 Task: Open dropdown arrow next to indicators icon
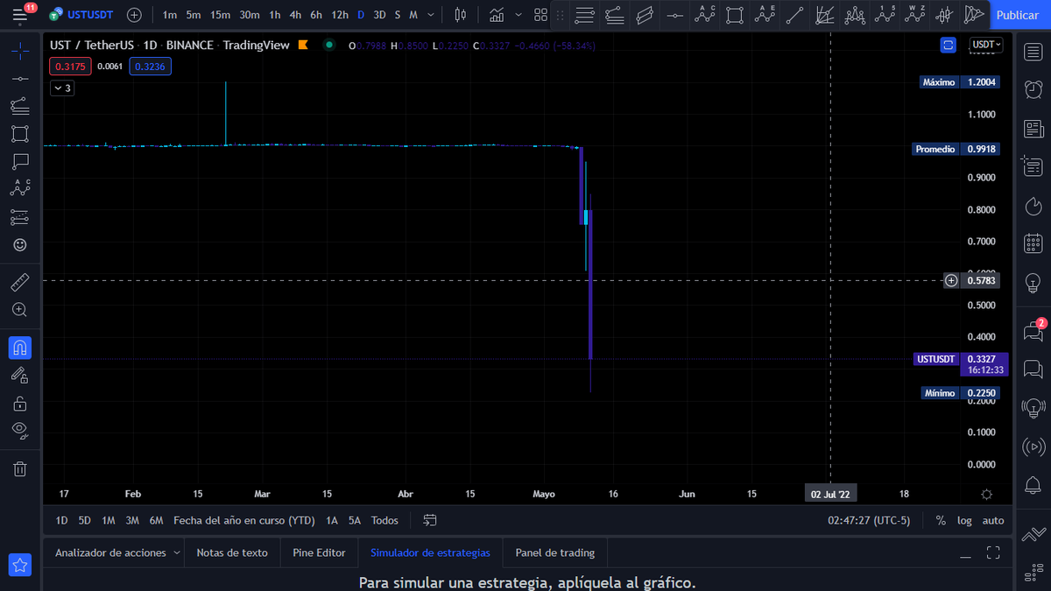tap(518, 15)
